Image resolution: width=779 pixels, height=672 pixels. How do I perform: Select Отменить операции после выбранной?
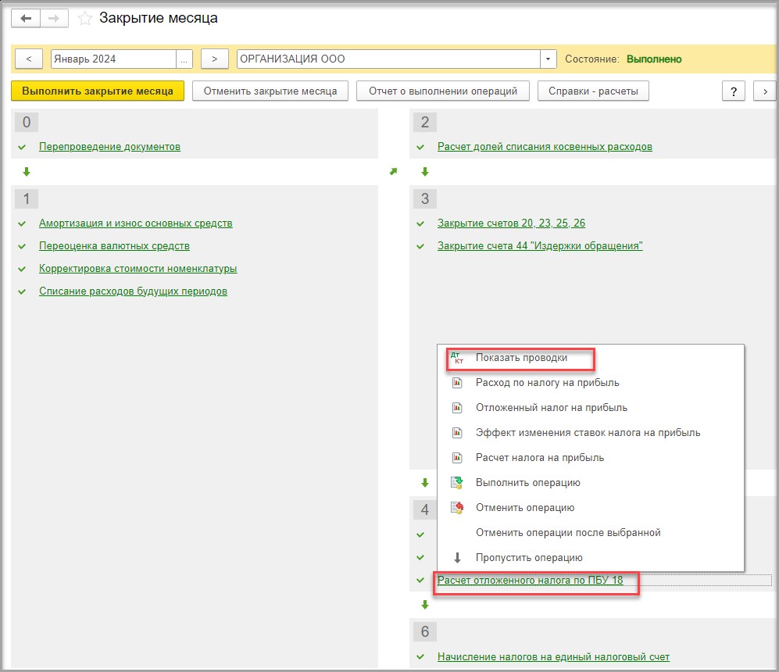coord(590,532)
